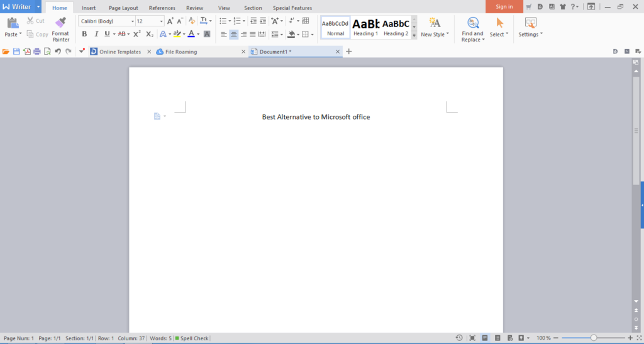Expand the Paste options arrow
Screen dimensions: 644x344
click(x=21, y=34)
